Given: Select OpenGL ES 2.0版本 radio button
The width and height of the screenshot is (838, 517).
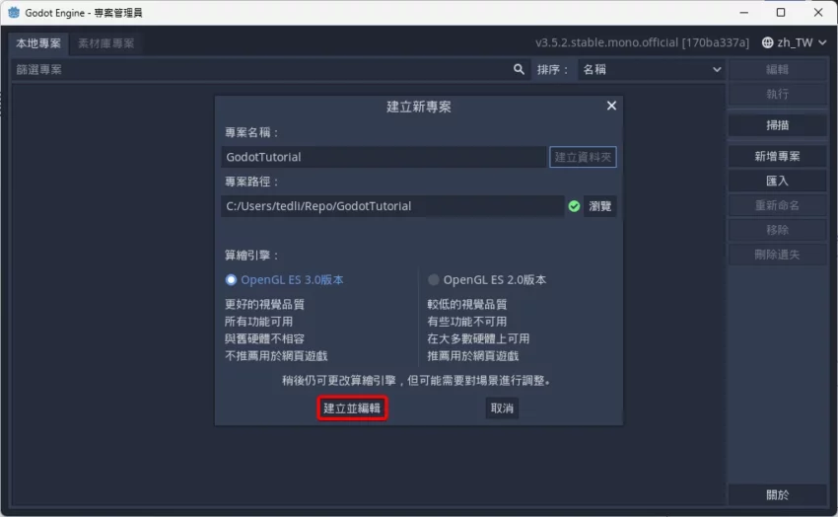Looking at the screenshot, I should (x=434, y=279).
